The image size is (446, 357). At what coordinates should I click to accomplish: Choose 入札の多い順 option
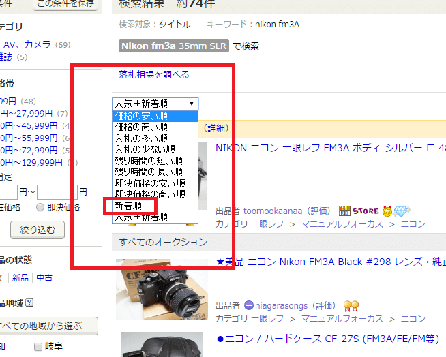point(155,138)
